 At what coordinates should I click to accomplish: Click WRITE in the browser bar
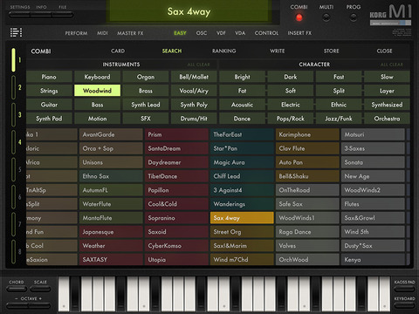point(277,51)
